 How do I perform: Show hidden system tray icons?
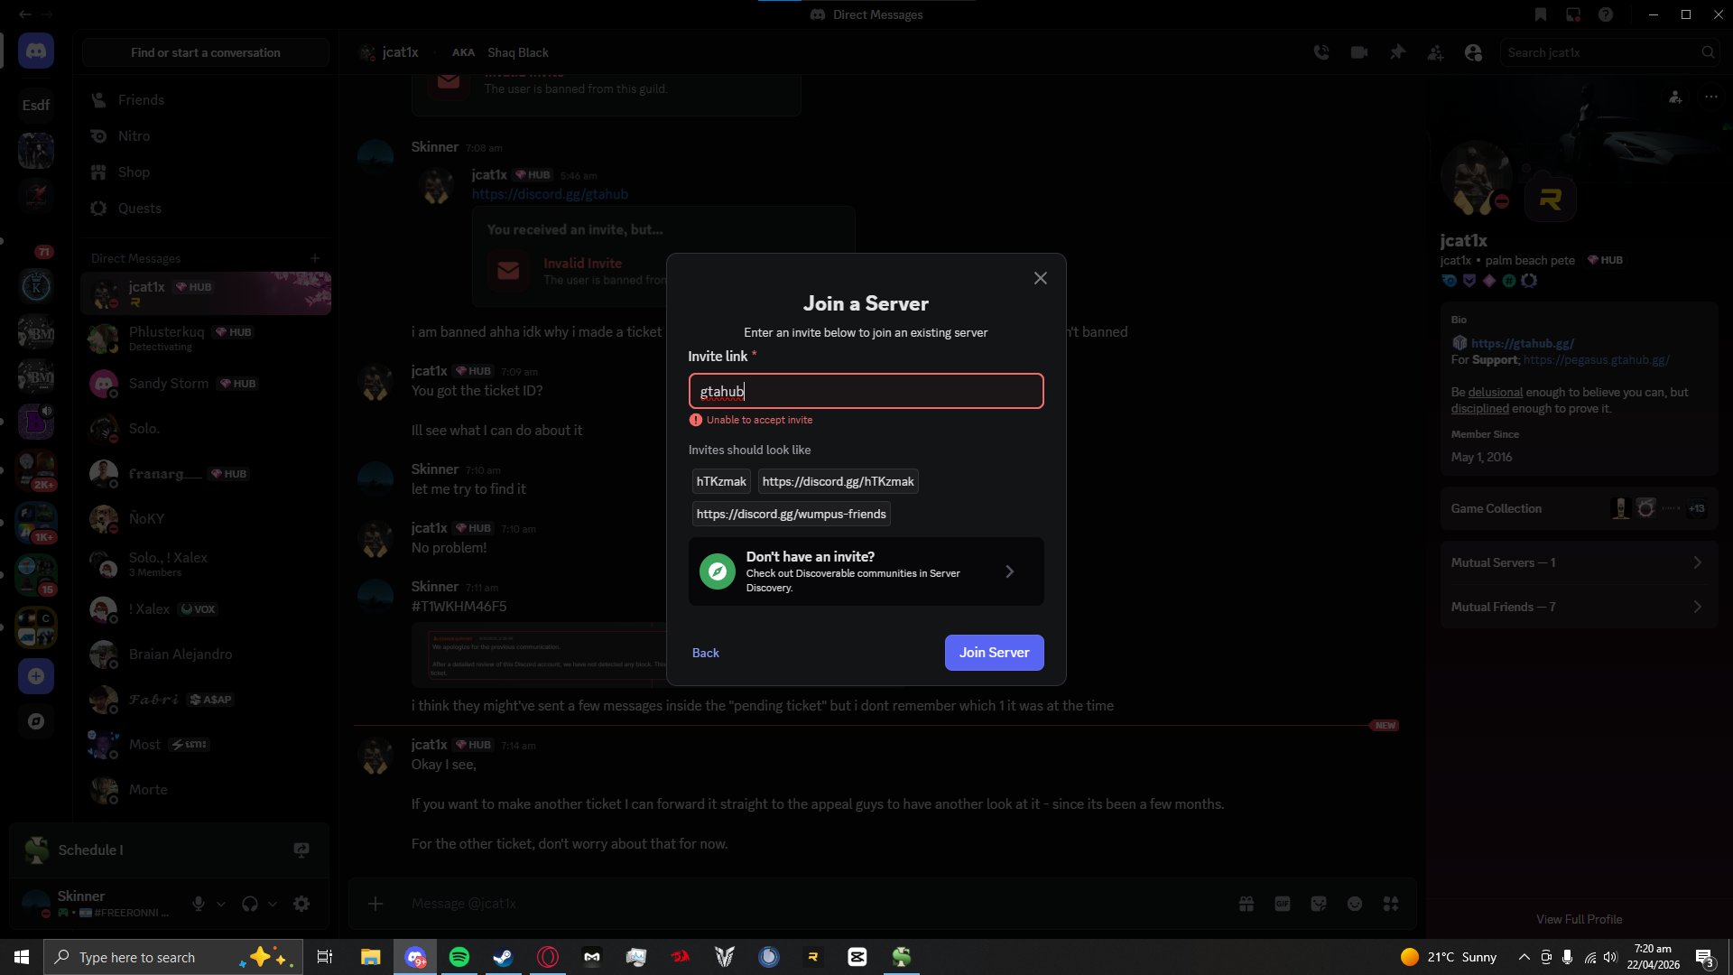pos(1524,957)
